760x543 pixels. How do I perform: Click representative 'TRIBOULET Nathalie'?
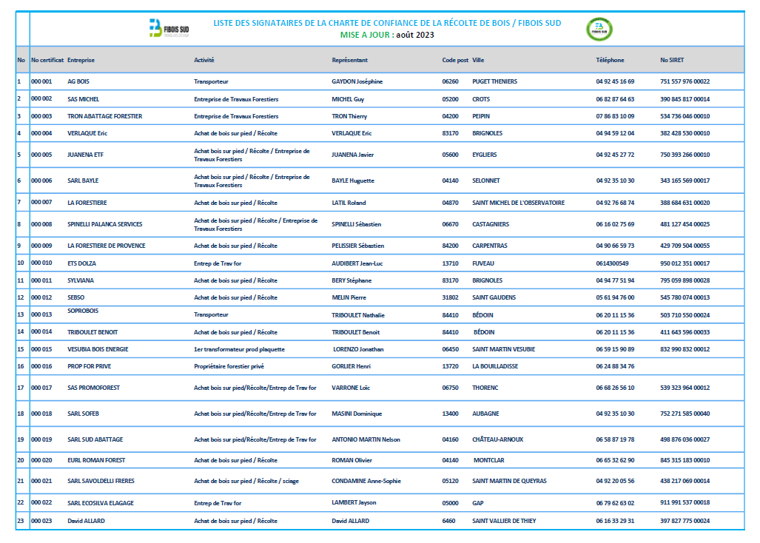[358, 315]
